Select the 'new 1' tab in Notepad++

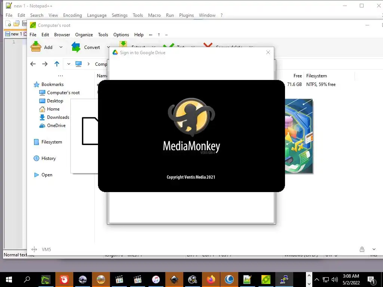[16, 34]
